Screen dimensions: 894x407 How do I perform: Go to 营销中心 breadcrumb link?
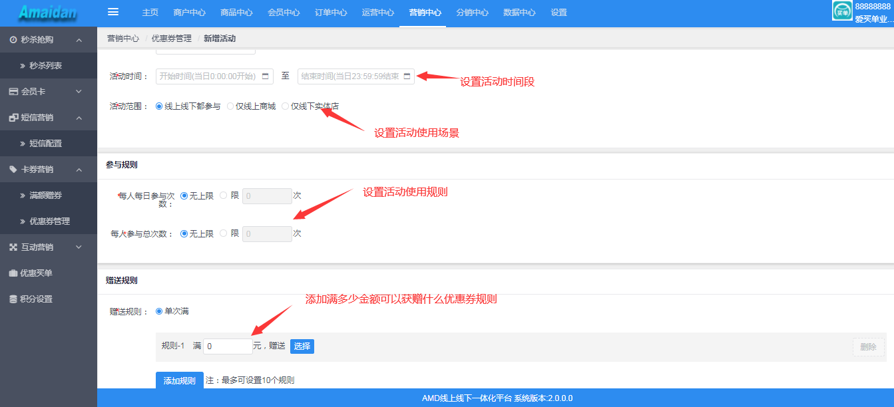[x=123, y=39]
